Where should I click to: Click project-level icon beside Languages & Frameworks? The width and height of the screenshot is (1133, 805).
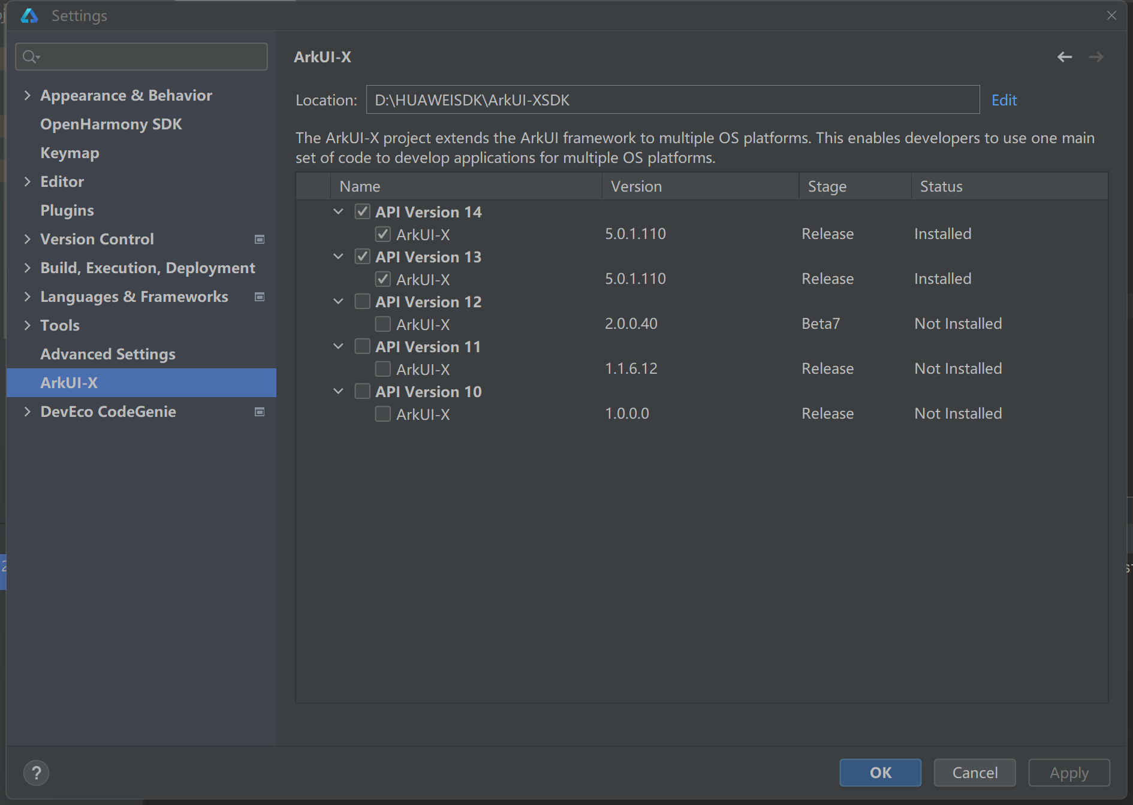tap(260, 296)
